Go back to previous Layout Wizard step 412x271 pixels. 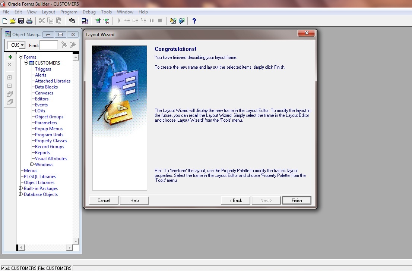click(x=235, y=200)
